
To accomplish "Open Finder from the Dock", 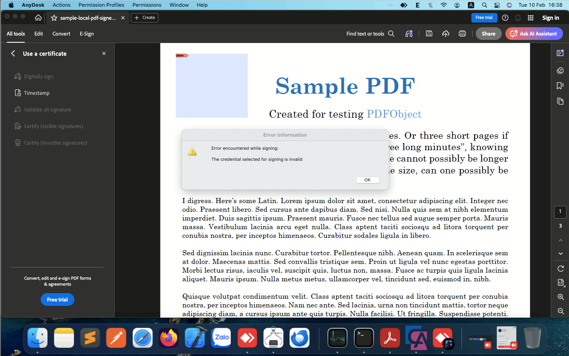I will [x=38, y=338].
